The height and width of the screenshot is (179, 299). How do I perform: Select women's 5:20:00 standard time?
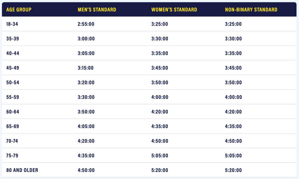tap(160, 170)
